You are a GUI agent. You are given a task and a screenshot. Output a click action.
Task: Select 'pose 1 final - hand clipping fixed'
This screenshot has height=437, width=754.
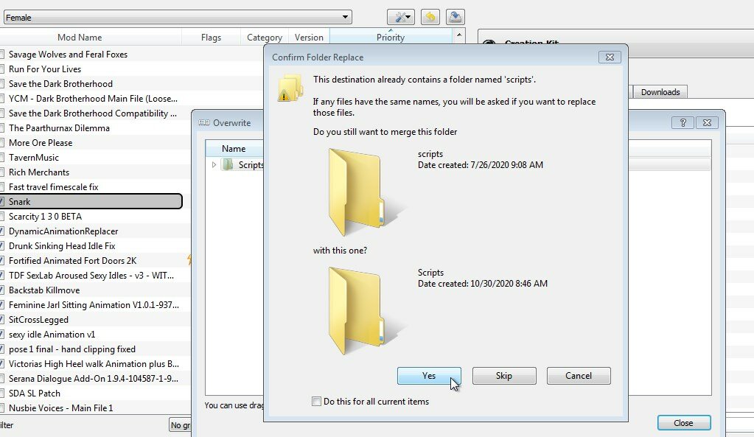point(72,349)
